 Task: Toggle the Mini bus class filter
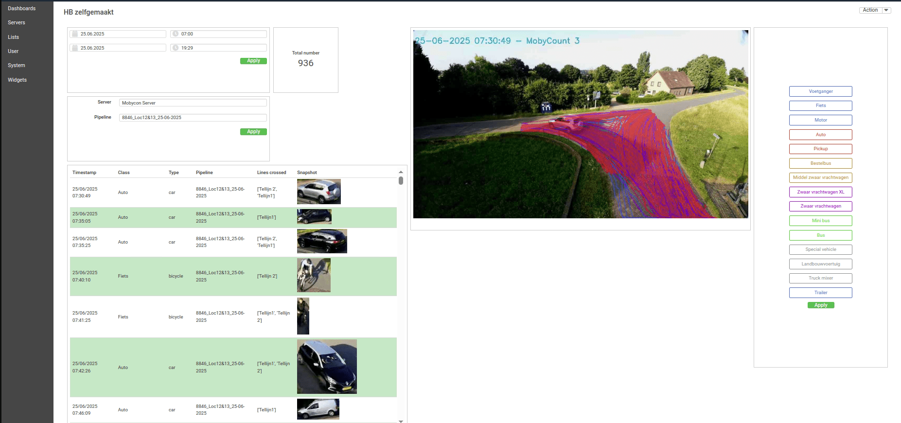point(821,221)
